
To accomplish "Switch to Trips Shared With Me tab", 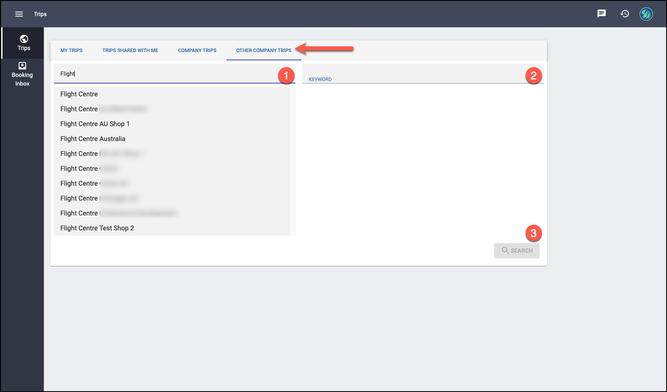I will 130,50.
